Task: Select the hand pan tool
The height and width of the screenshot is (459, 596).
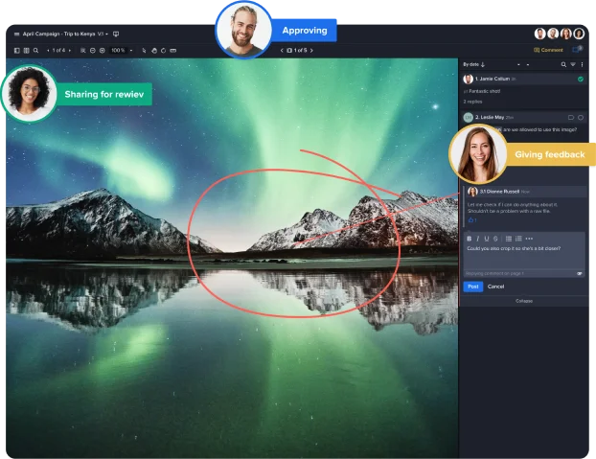Action: [x=155, y=50]
